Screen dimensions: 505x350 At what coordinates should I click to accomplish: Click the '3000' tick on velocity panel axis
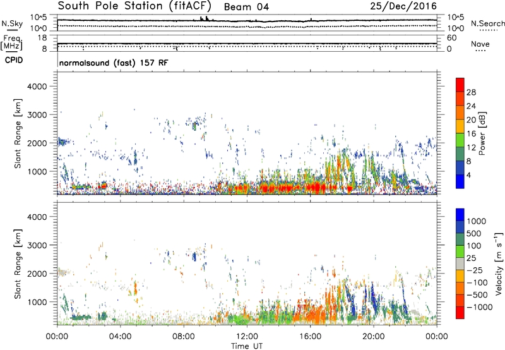click(x=37, y=245)
